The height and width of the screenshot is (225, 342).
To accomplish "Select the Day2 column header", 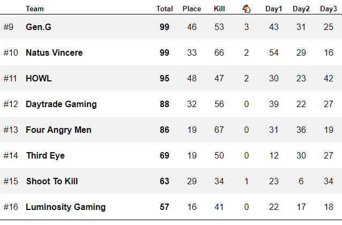I will (301, 9).
